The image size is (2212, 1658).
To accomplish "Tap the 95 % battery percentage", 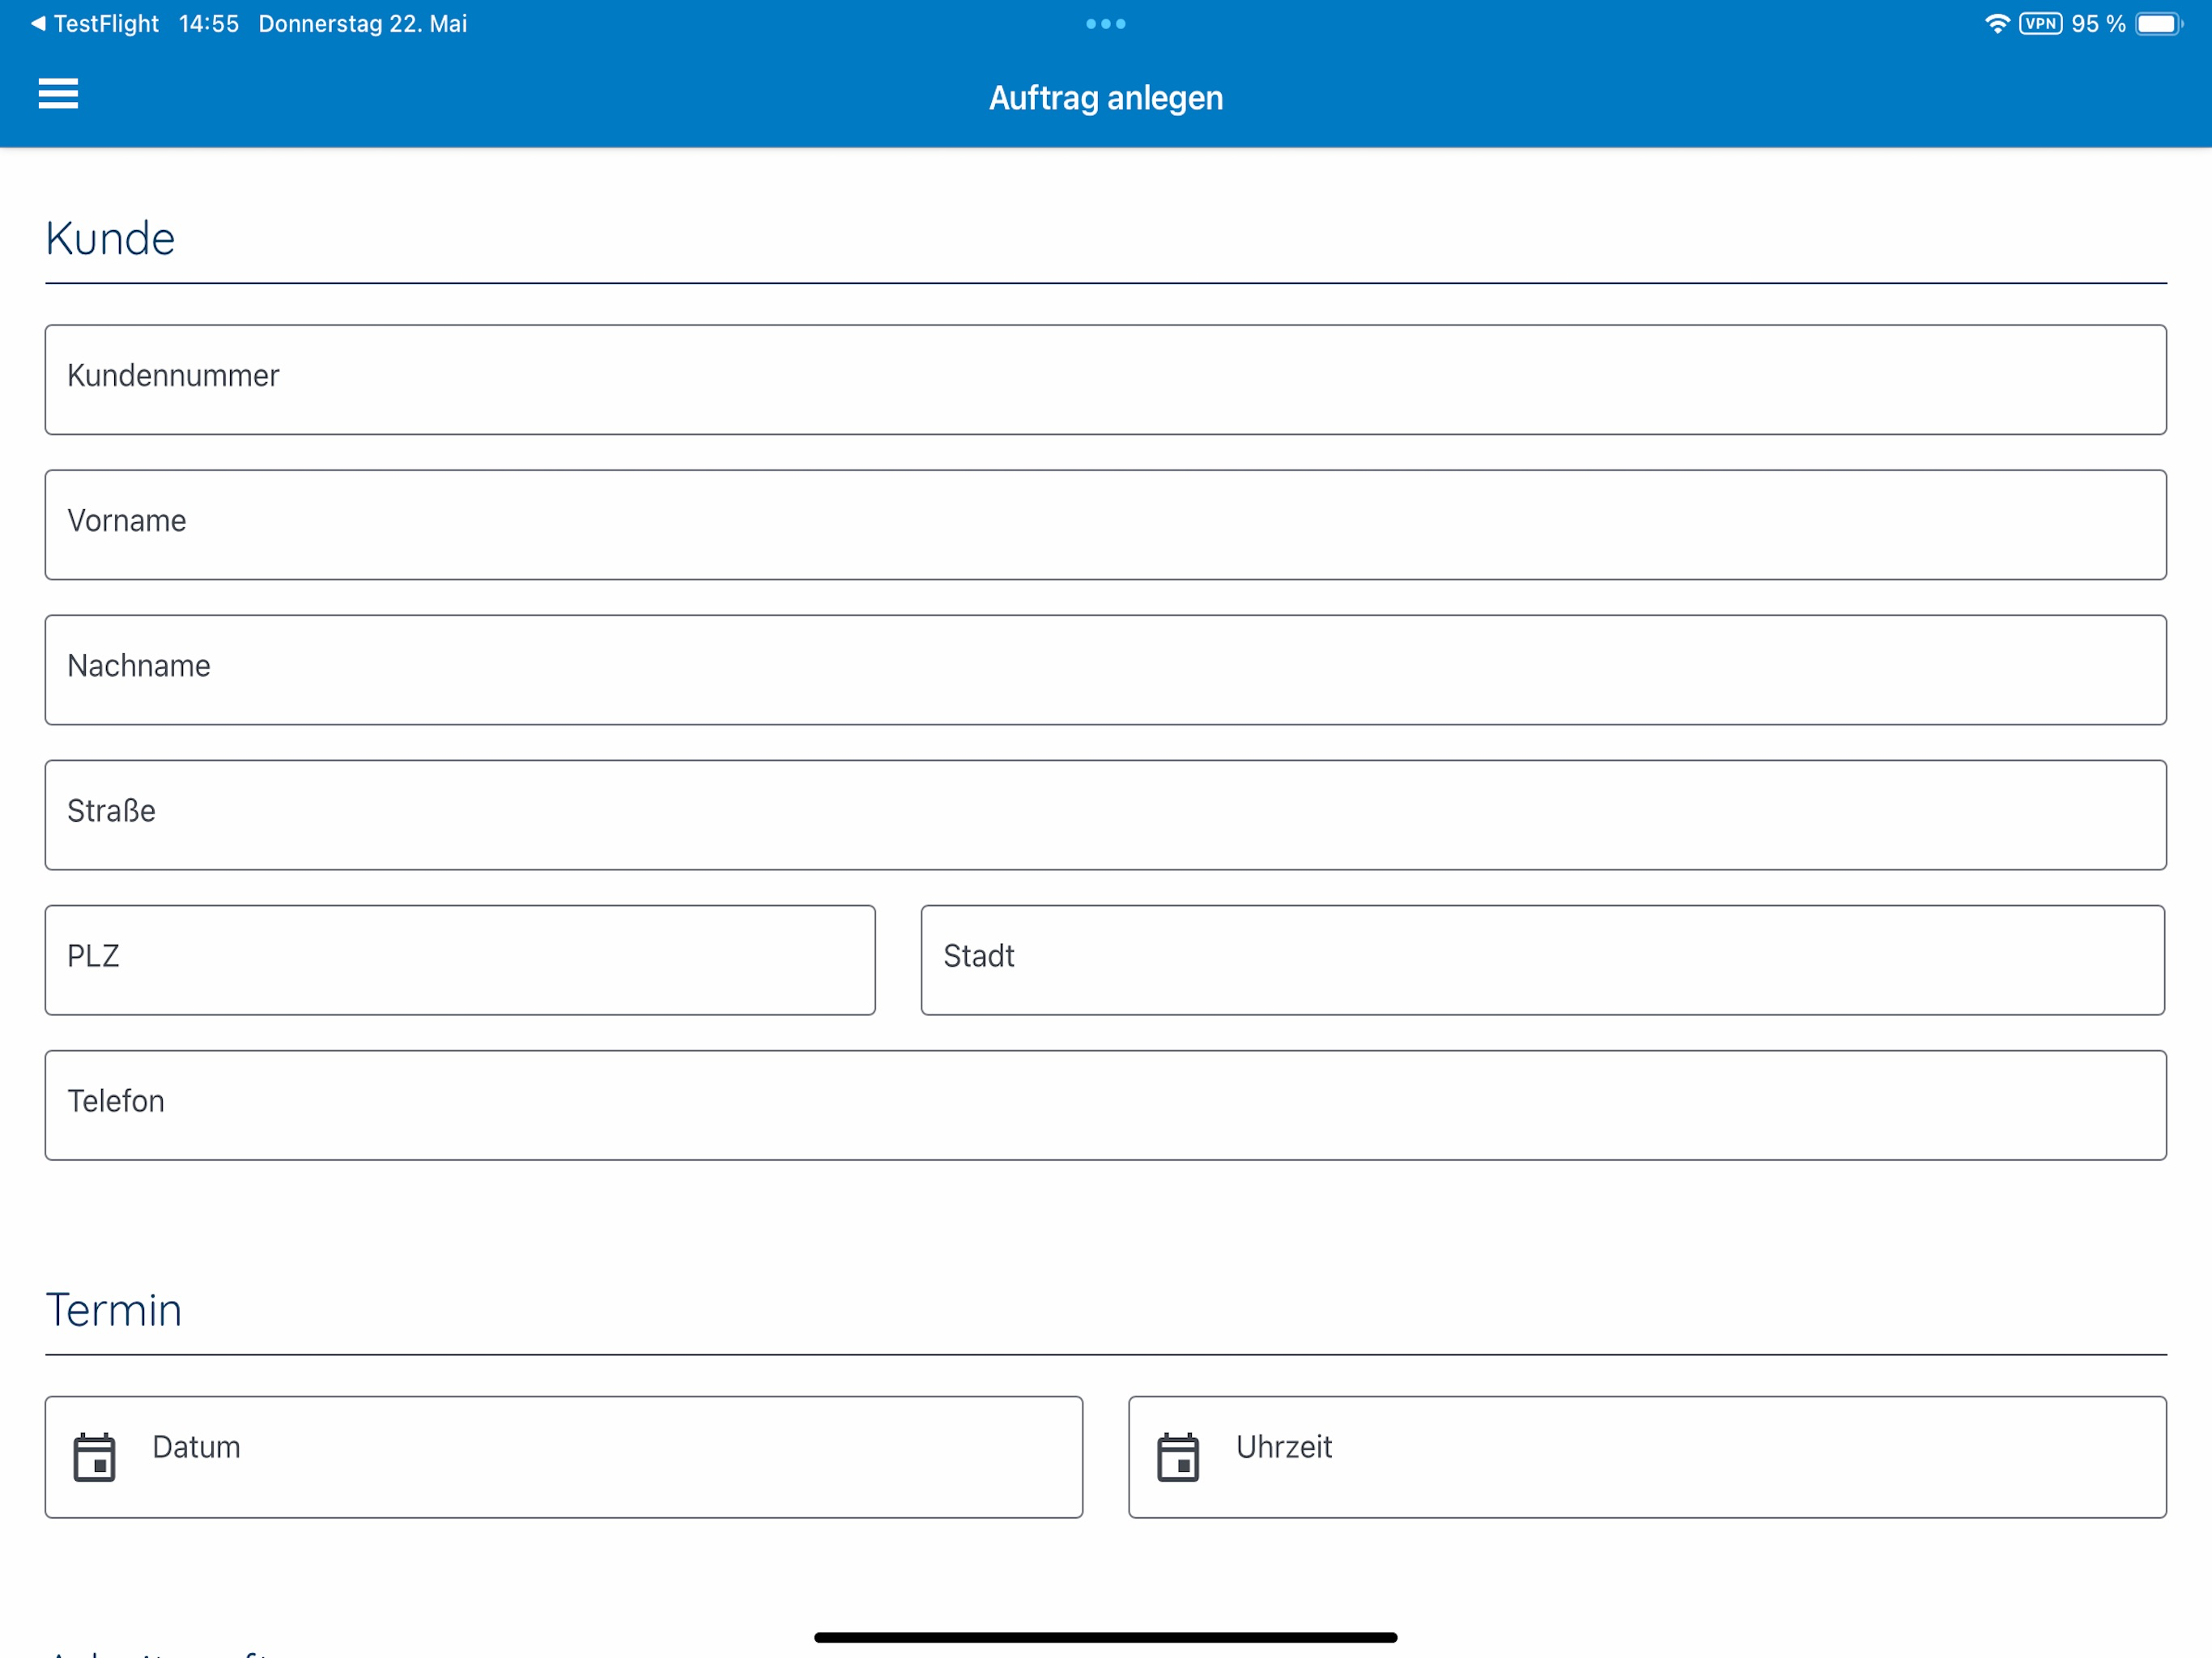I will tap(2098, 23).
